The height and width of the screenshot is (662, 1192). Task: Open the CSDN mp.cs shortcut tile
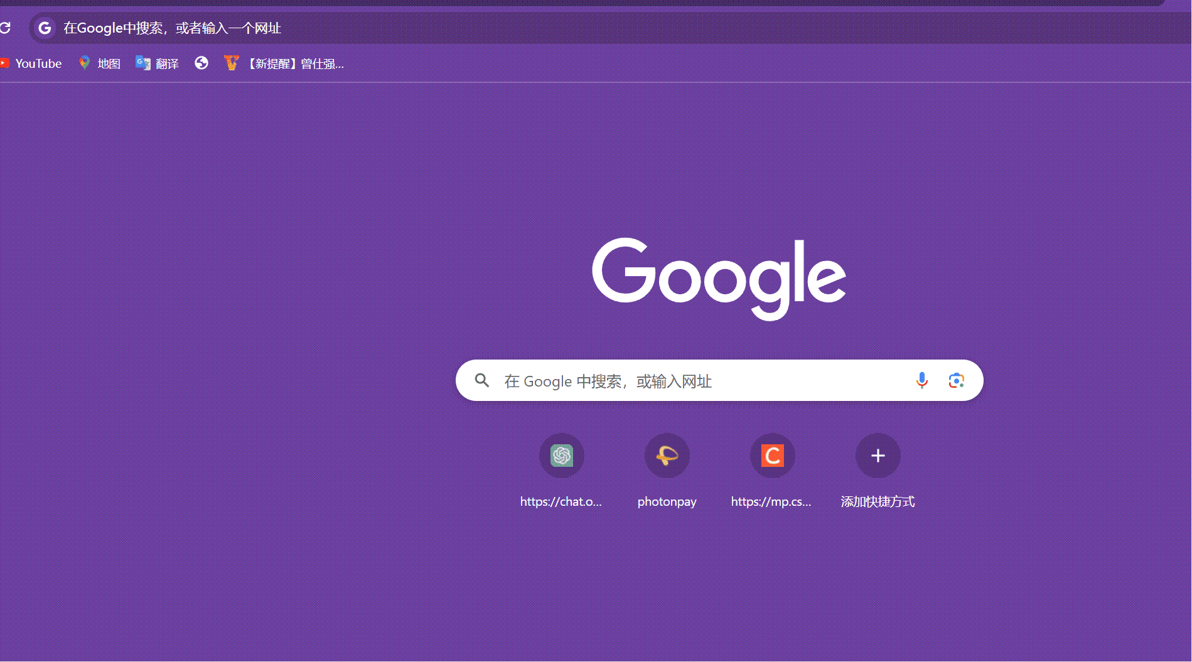tap(773, 456)
